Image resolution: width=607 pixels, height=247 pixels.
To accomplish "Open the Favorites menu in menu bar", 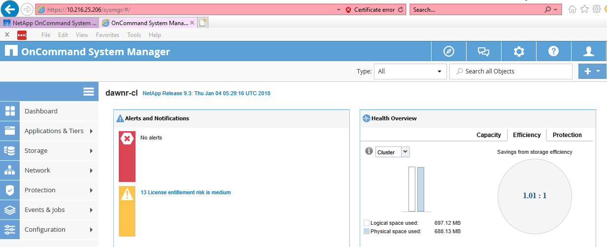I will [x=107, y=35].
